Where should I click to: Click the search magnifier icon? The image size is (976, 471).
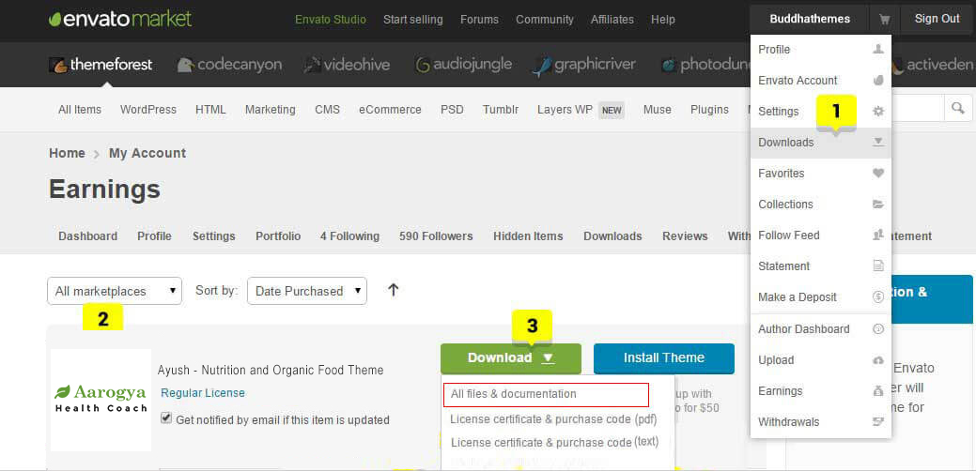(957, 109)
